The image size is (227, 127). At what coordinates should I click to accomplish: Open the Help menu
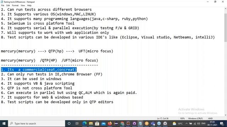click(x=29, y=6)
